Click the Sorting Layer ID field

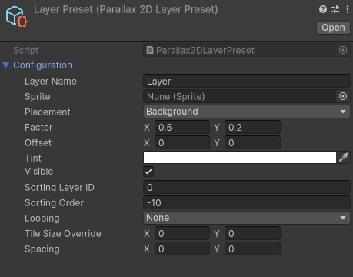coord(247,188)
